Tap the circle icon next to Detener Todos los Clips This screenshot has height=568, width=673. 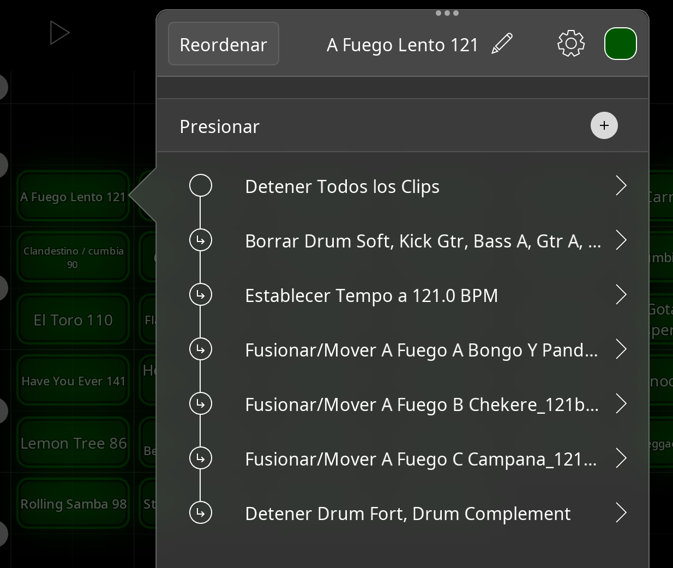point(201,185)
